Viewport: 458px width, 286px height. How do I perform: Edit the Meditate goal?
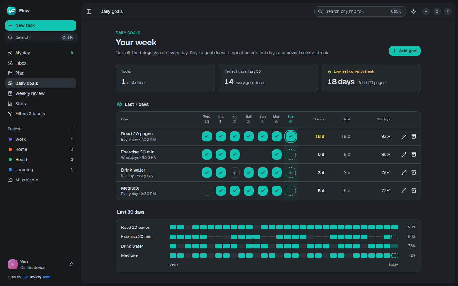(x=404, y=191)
